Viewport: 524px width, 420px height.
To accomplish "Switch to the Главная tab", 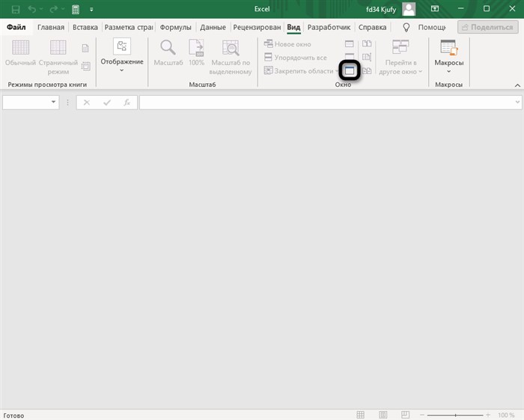I will tap(51, 27).
